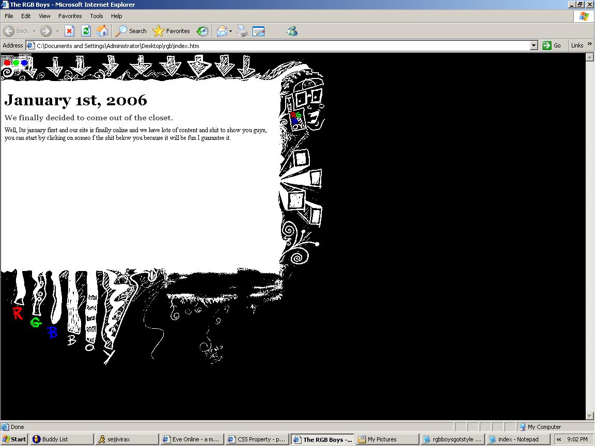The height and width of the screenshot is (446, 595).
Task: Open the Edit page icon
Action: coord(258,31)
